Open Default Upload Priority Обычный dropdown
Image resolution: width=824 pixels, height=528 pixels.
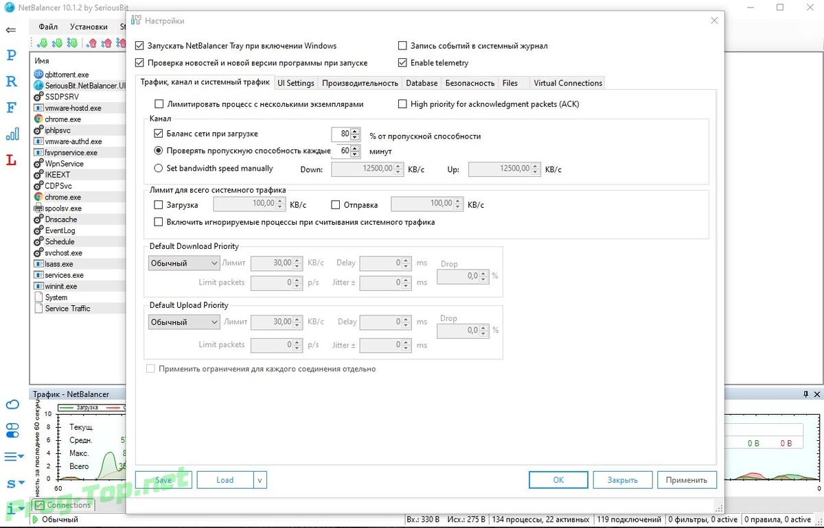click(184, 322)
